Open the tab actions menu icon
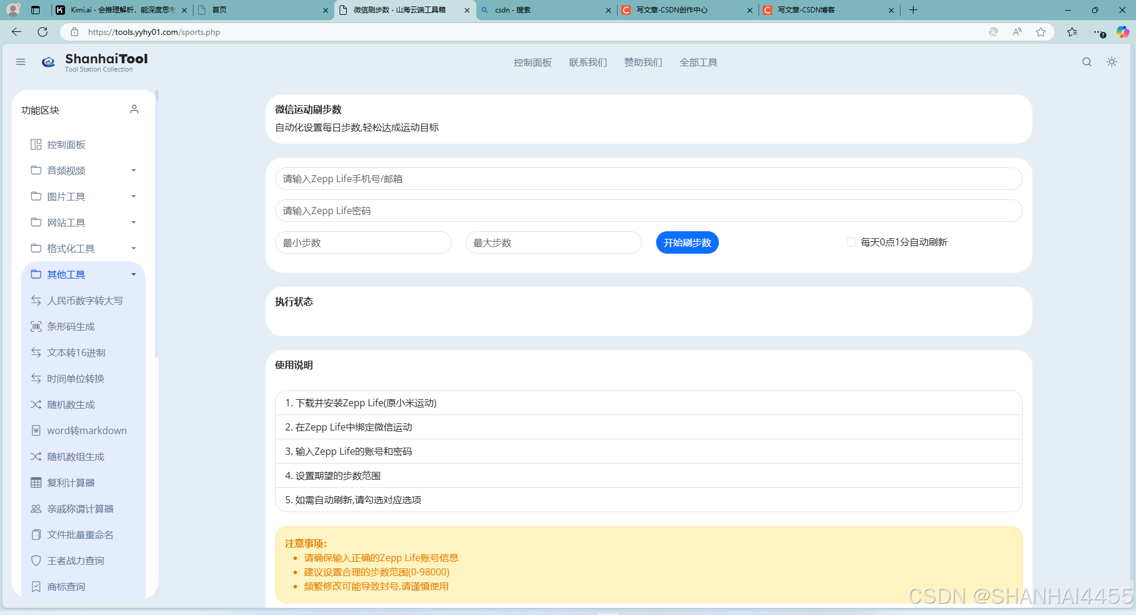 35,10
